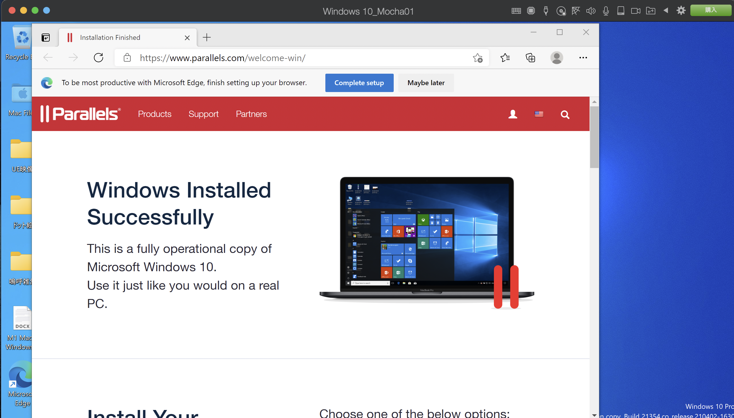Click the page vertical scrollbar thumb
Screen dimensions: 734x418
click(594, 137)
